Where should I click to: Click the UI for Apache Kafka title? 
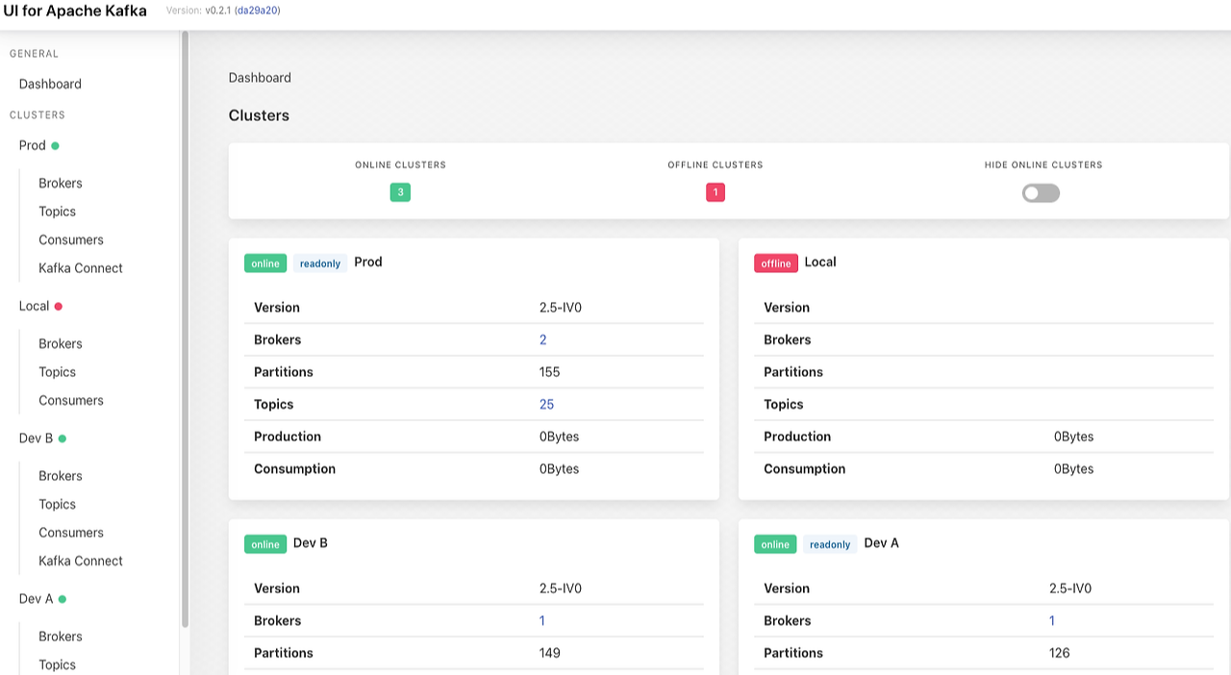point(75,11)
